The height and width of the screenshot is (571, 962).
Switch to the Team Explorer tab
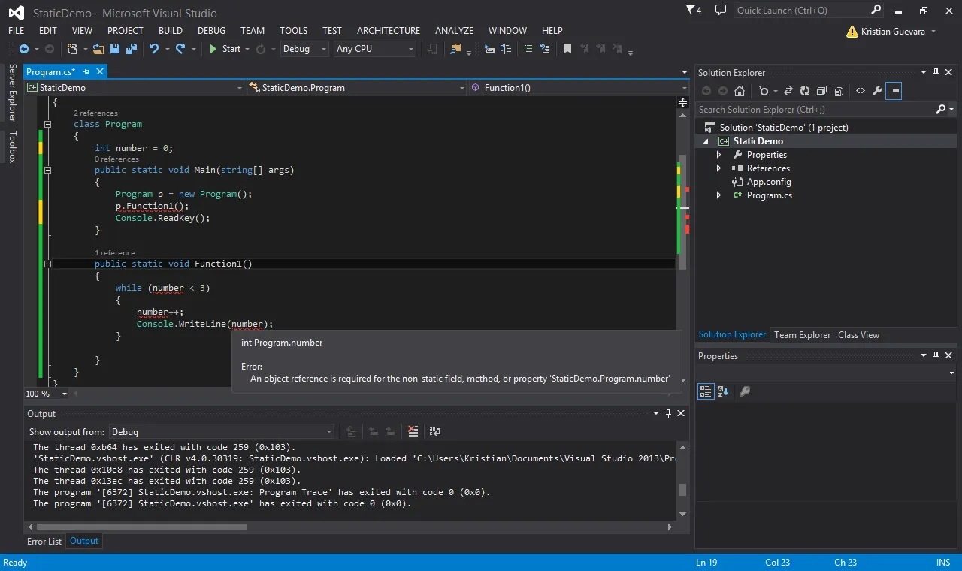pyautogui.click(x=802, y=335)
